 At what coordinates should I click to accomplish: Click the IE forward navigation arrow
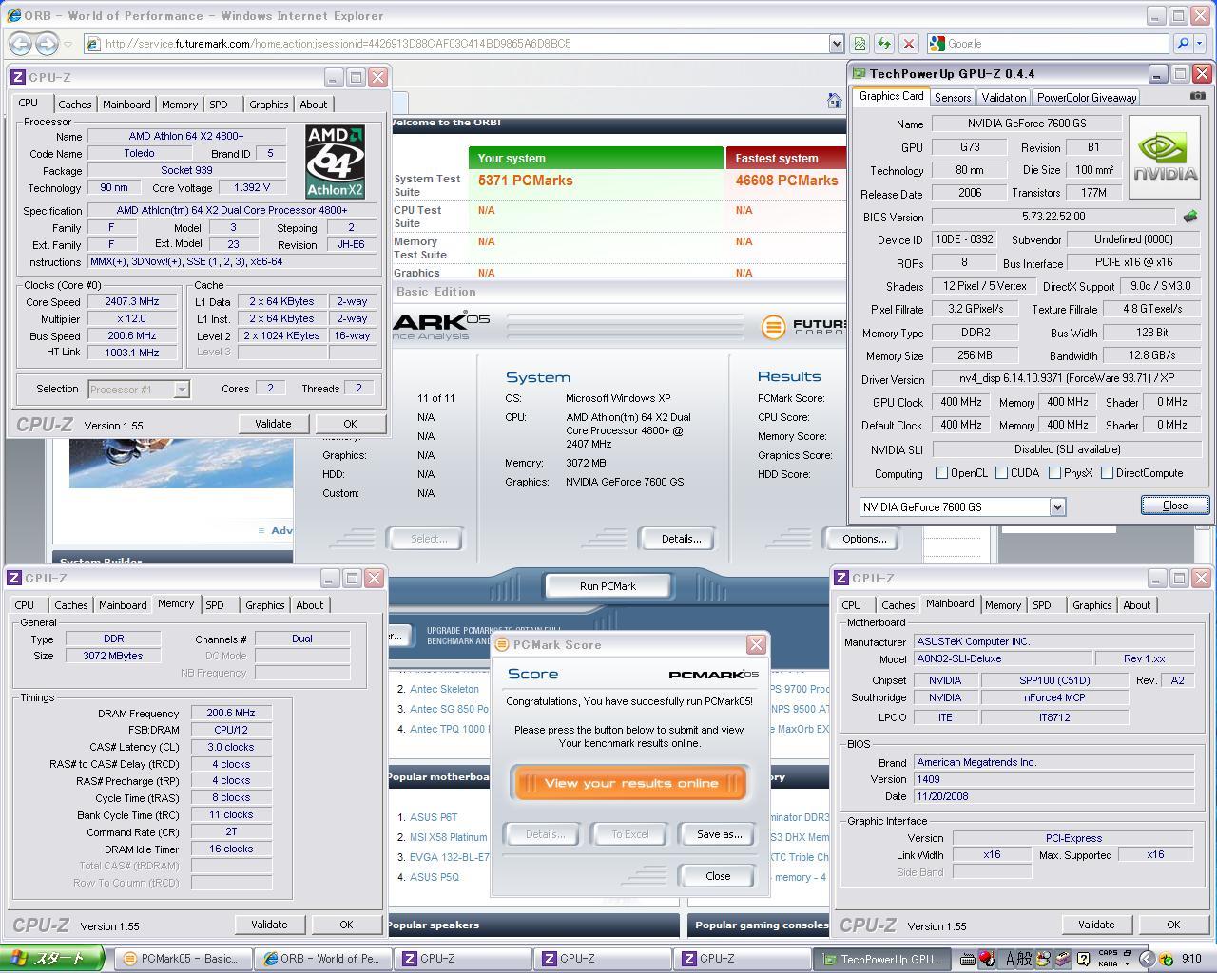46,44
